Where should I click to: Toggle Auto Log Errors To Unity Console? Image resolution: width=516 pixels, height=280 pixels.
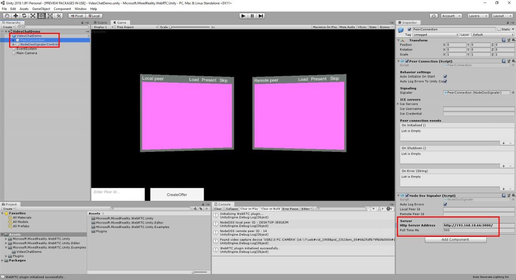click(445, 81)
